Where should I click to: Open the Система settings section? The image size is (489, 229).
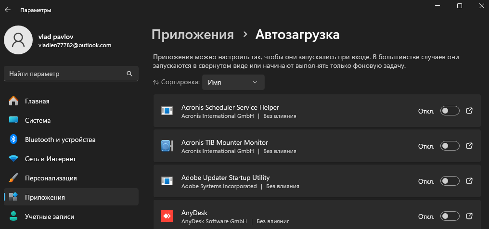[71, 120]
